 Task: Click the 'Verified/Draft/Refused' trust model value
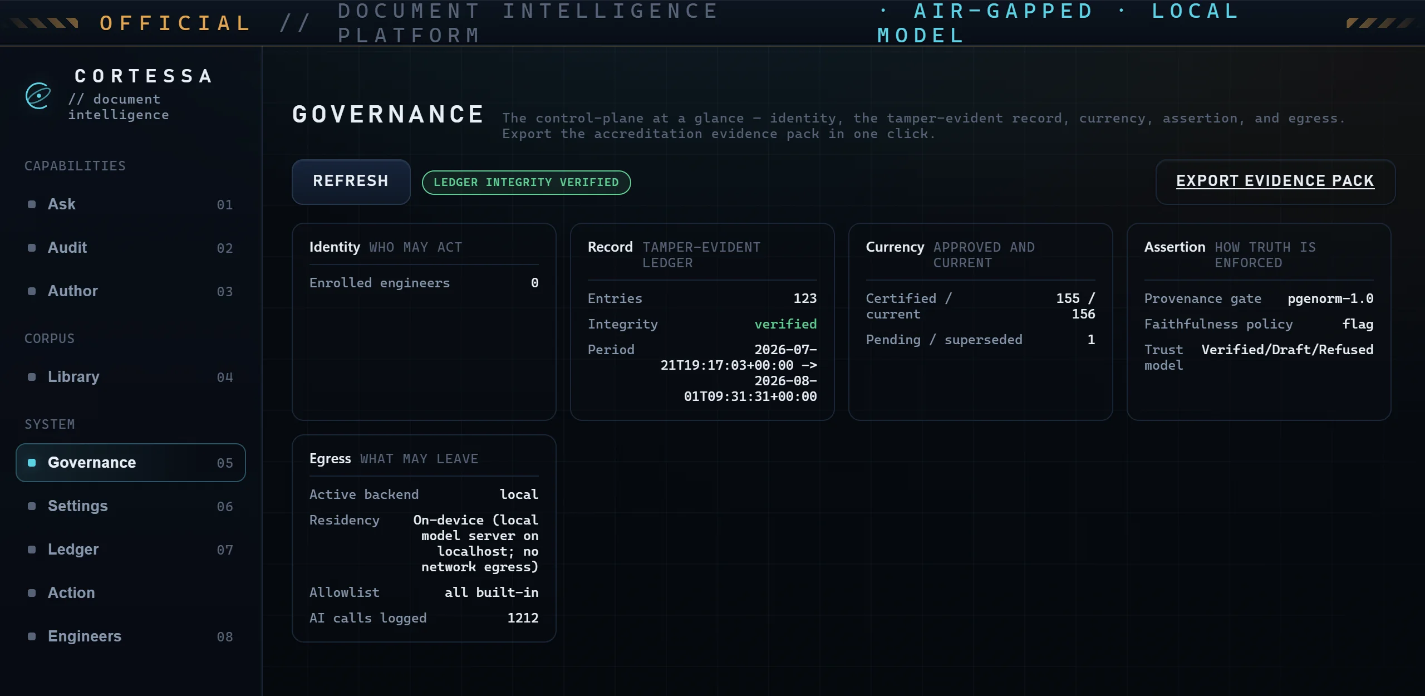[x=1288, y=350]
